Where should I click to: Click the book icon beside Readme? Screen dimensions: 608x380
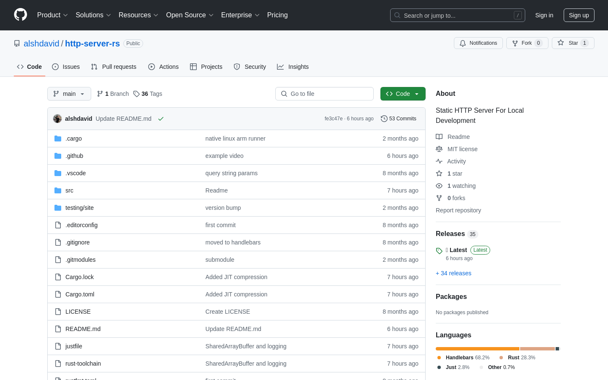pos(439,137)
